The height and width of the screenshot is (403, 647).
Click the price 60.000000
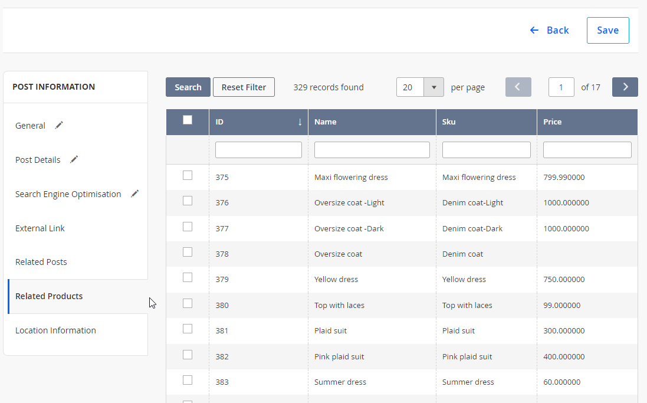(562, 382)
